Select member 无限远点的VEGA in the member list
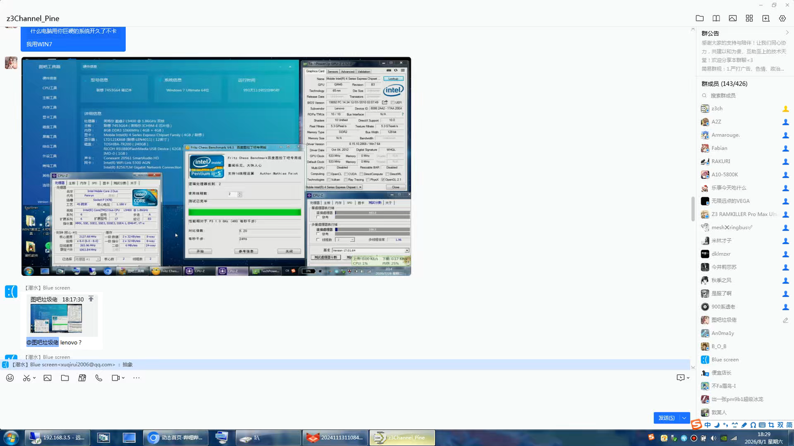This screenshot has width=794, height=446. tap(745, 201)
